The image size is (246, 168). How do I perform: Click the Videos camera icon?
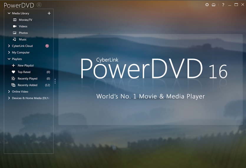point(15,26)
